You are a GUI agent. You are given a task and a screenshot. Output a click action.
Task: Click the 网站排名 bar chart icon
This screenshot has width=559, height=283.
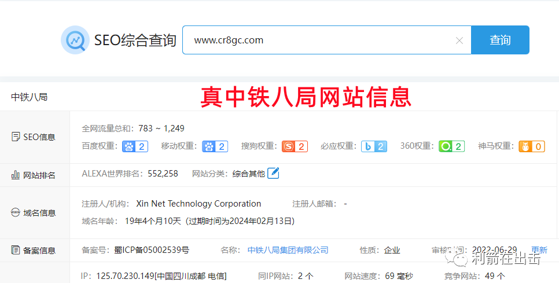point(15,175)
